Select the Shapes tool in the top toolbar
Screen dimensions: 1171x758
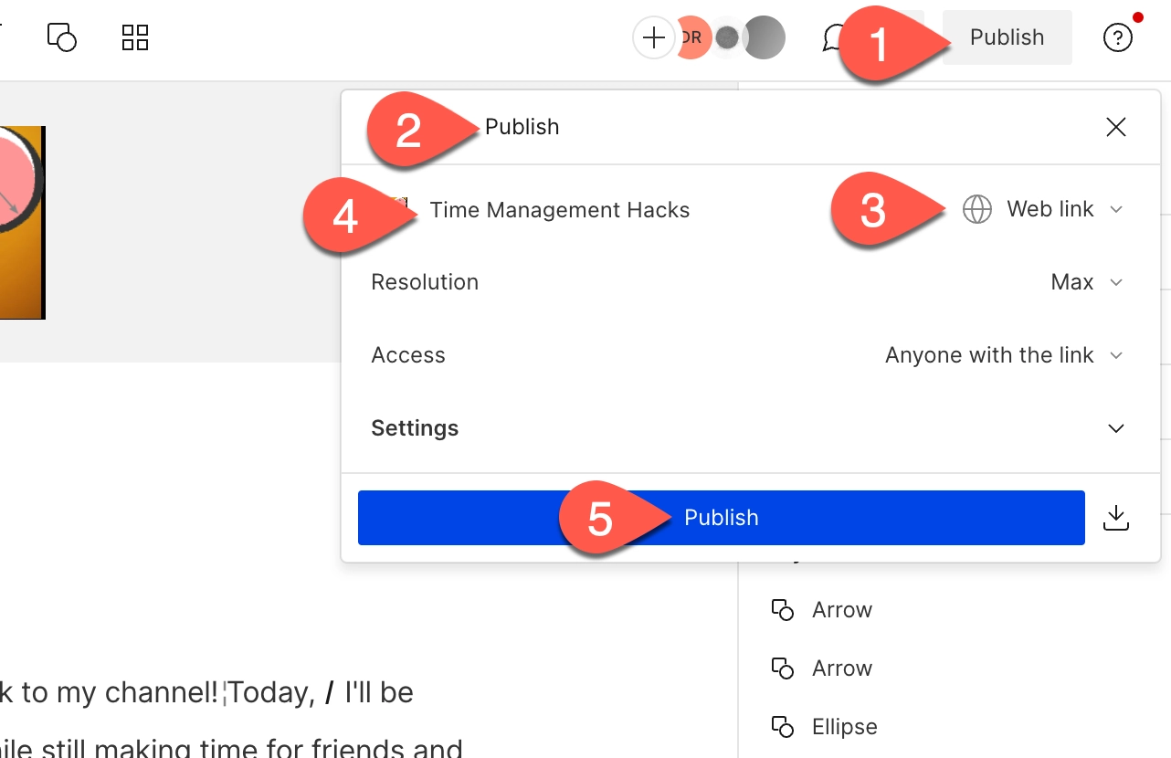pyautogui.click(x=61, y=37)
